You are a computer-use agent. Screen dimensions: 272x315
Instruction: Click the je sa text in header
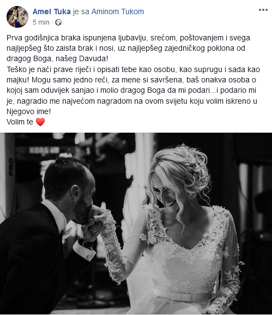point(81,11)
